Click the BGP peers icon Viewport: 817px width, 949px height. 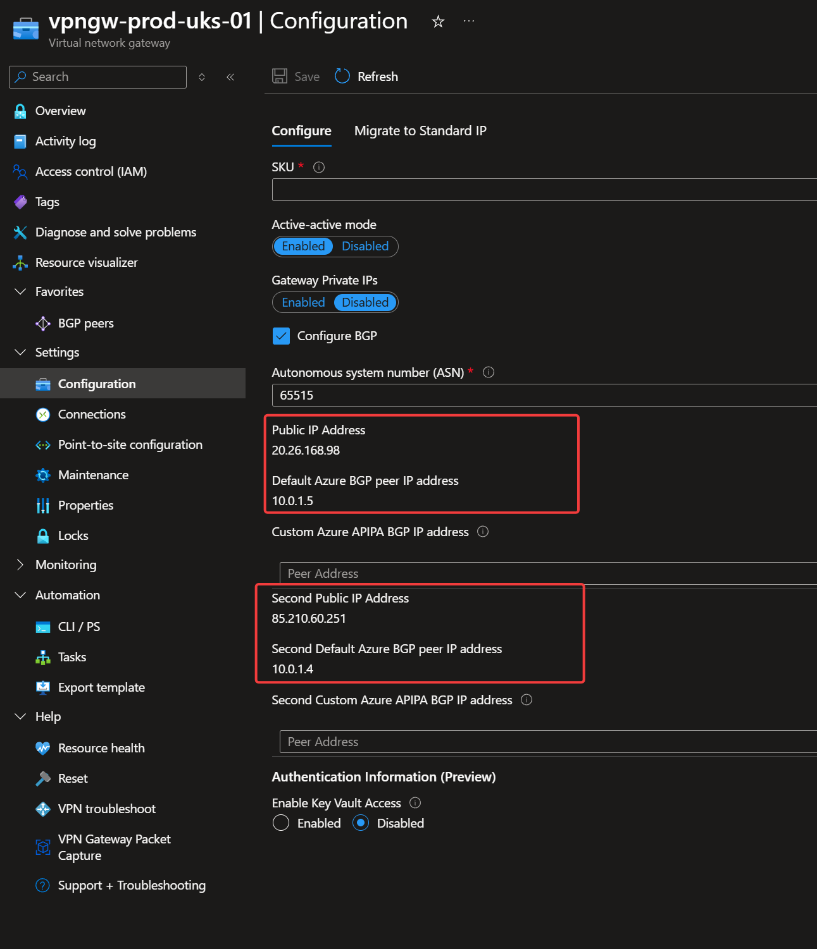(x=43, y=324)
